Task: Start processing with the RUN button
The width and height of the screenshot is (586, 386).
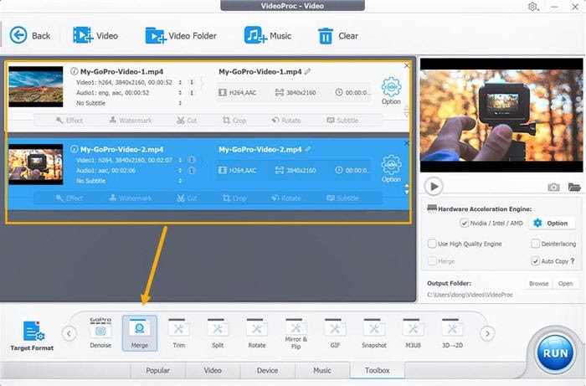Action: [555, 353]
